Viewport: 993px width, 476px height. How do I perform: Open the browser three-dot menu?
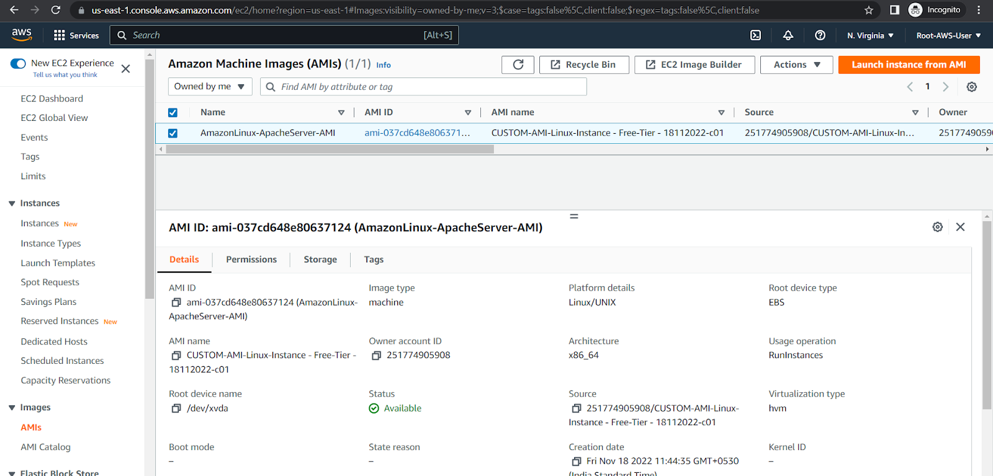[979, 10]
